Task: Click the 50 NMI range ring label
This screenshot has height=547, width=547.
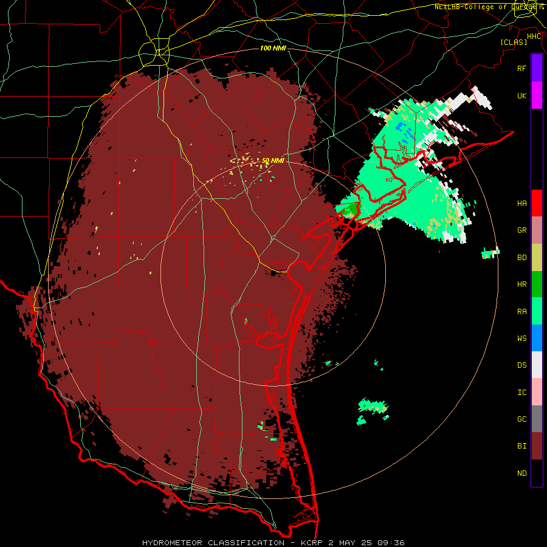Action: click(x=273, y=160)
